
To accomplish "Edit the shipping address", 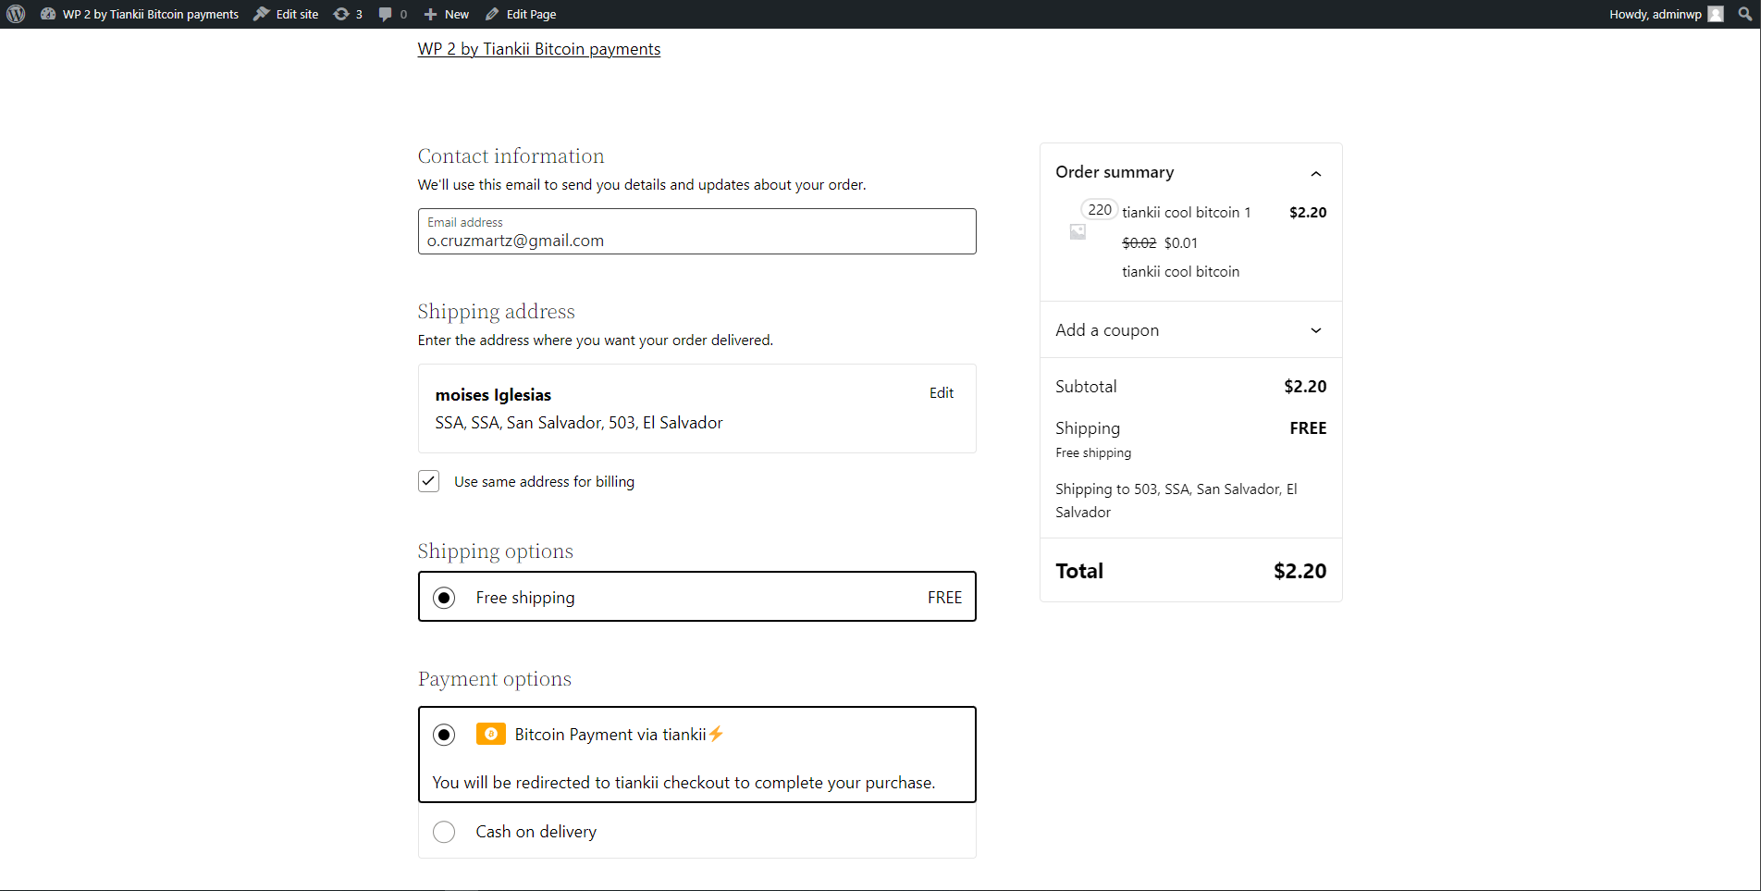I will pos(942,393).
